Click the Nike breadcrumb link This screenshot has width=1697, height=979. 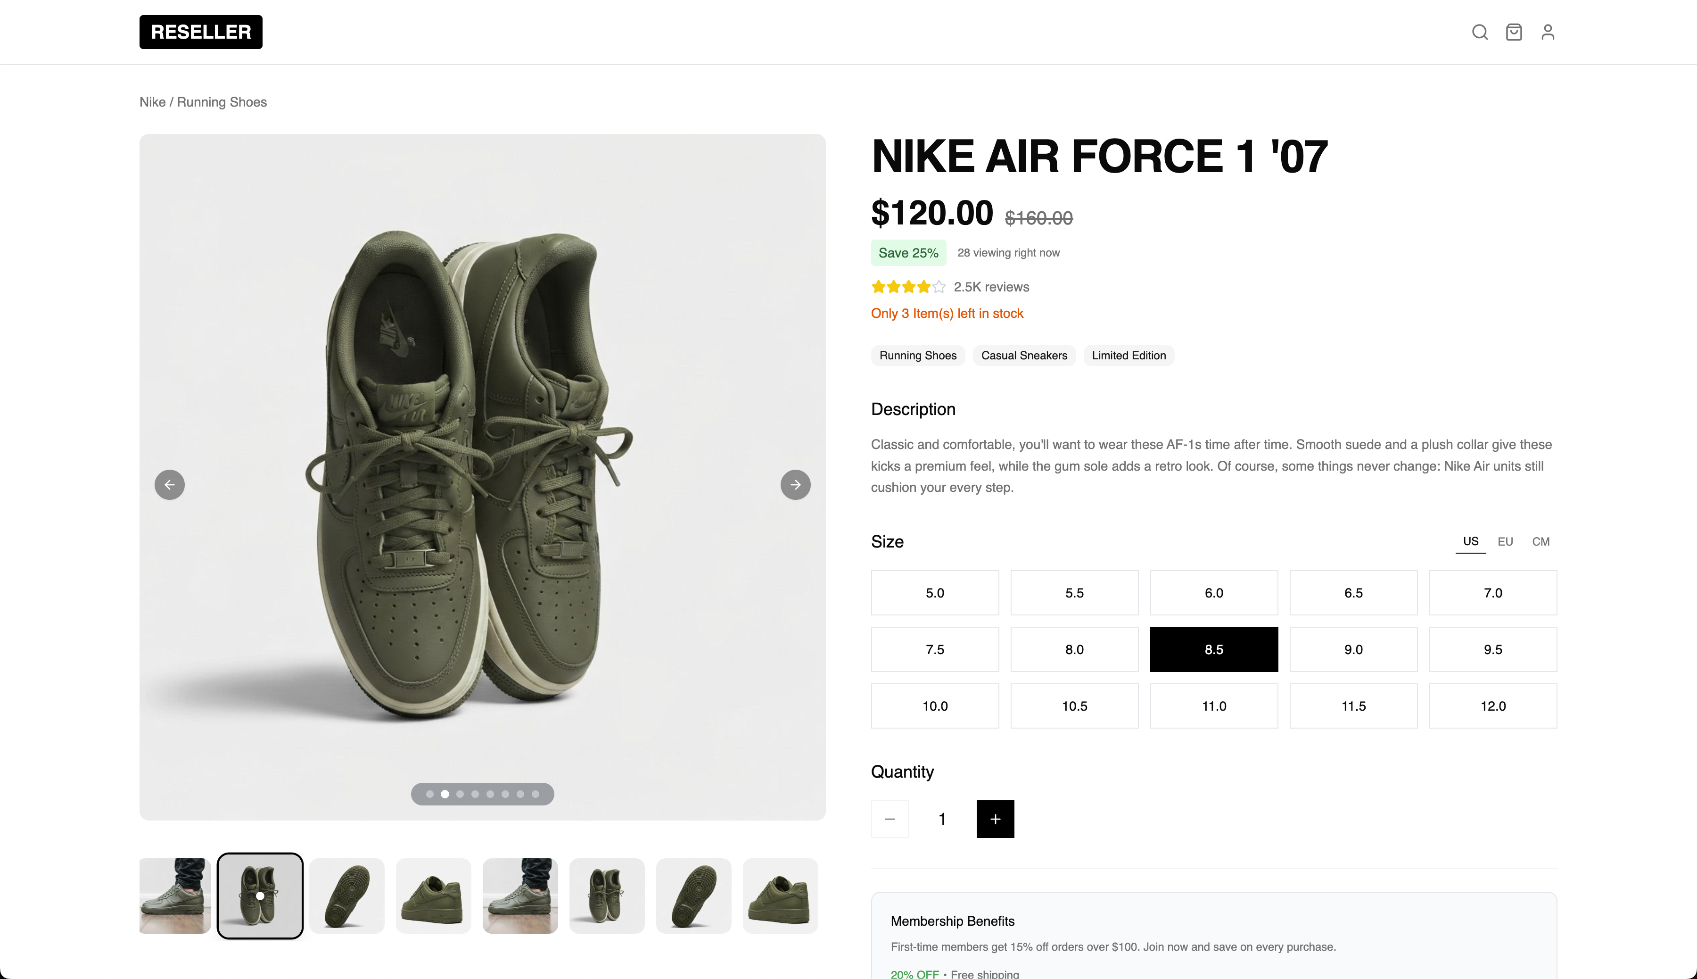152,101
